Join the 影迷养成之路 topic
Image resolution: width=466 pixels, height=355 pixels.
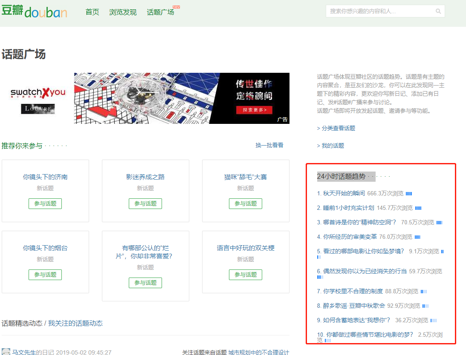[x=145, y=203]
